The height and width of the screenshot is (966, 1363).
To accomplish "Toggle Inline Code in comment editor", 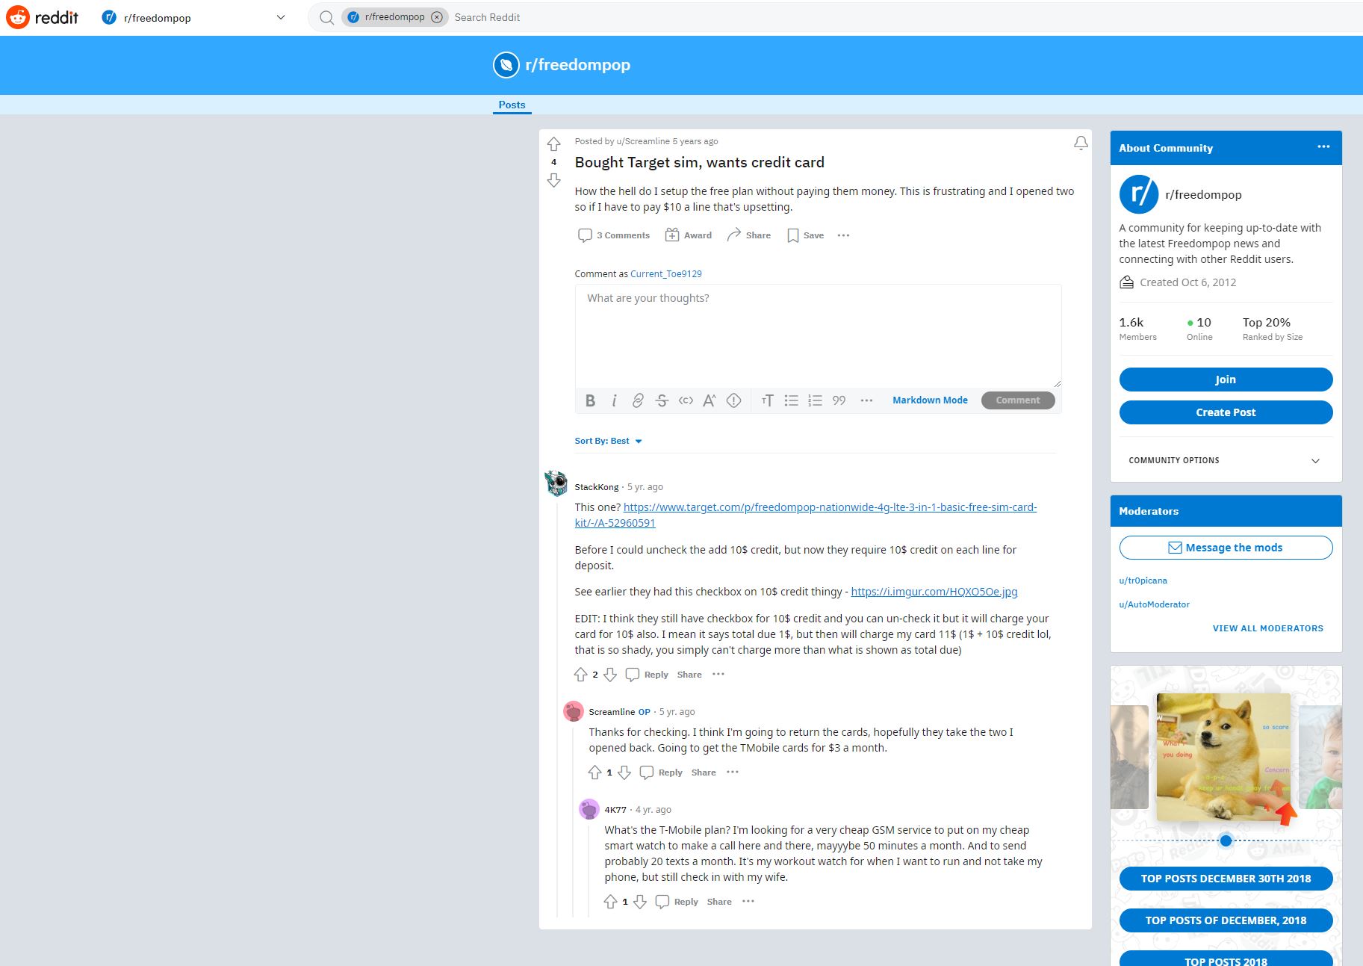I will pyautogui.click(x=686, y=400).
